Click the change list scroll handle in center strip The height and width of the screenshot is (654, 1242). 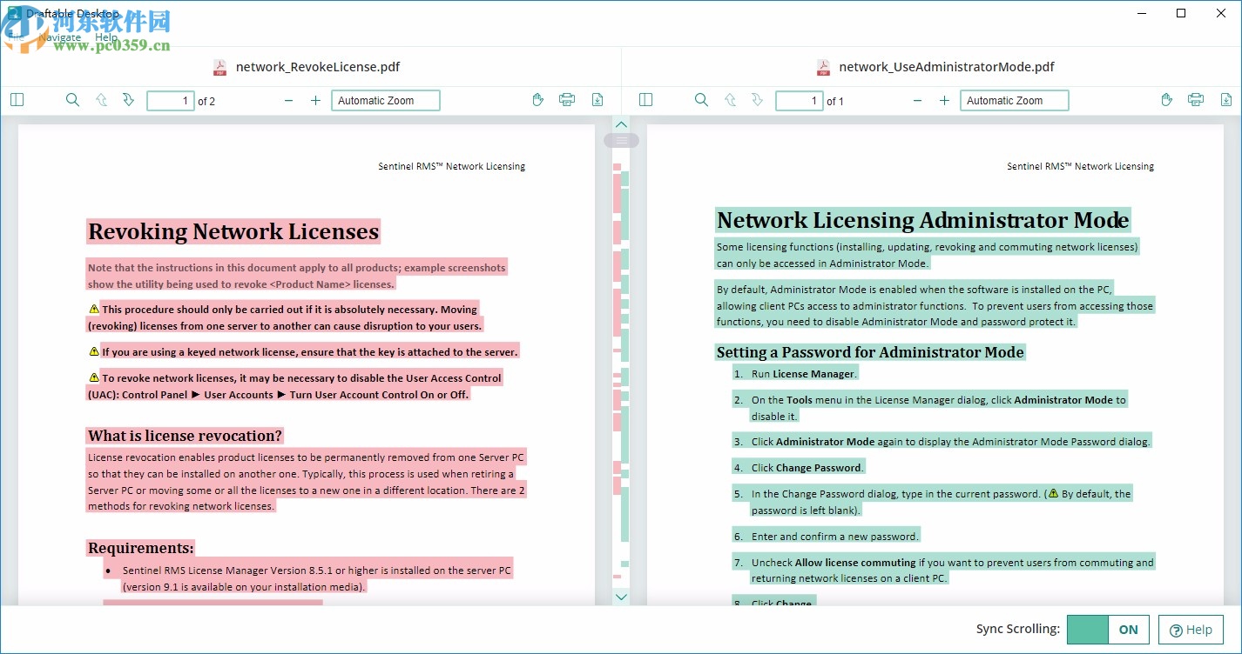coord(621,140)
